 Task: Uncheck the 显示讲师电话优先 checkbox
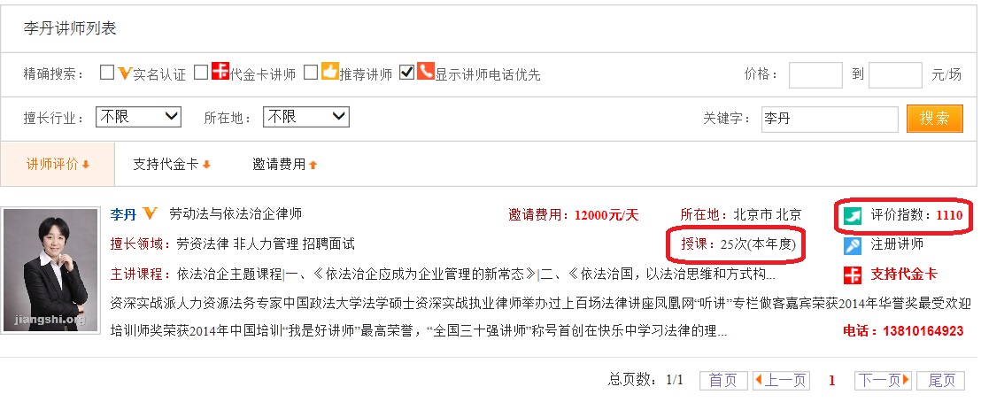406,73
